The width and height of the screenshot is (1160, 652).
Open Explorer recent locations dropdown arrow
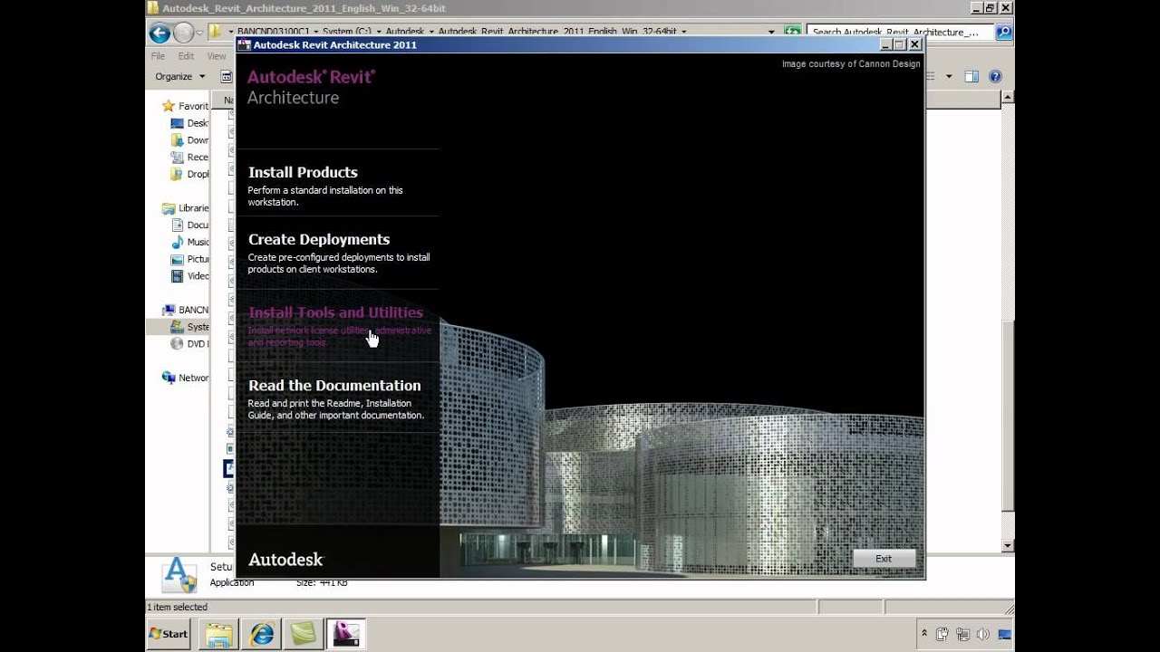[201, 34]
